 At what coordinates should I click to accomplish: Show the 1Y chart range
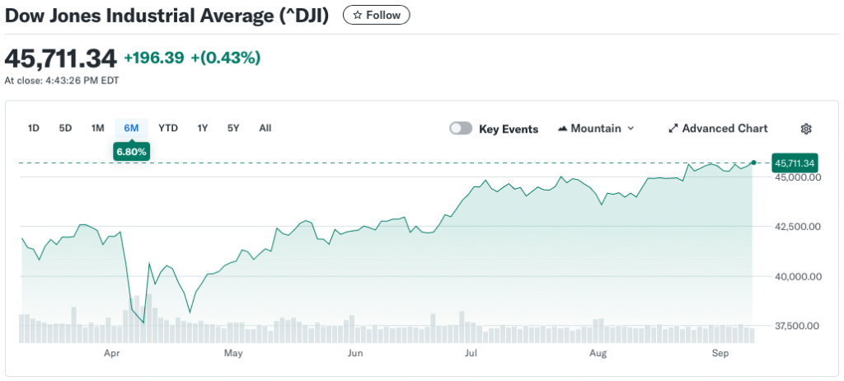[202, 128]
